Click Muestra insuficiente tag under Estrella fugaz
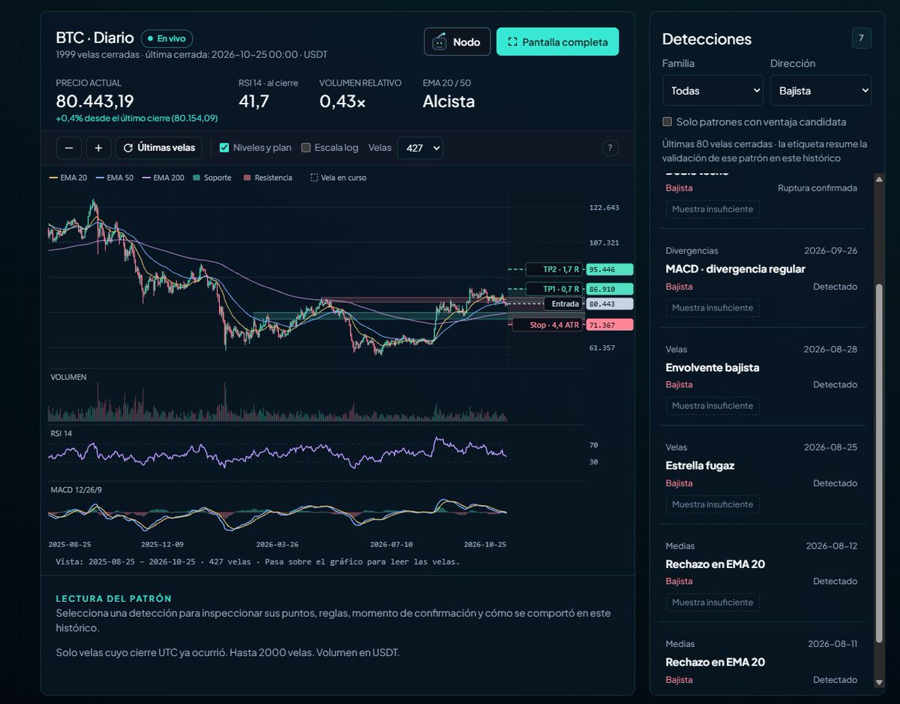 tap(712, 504)
